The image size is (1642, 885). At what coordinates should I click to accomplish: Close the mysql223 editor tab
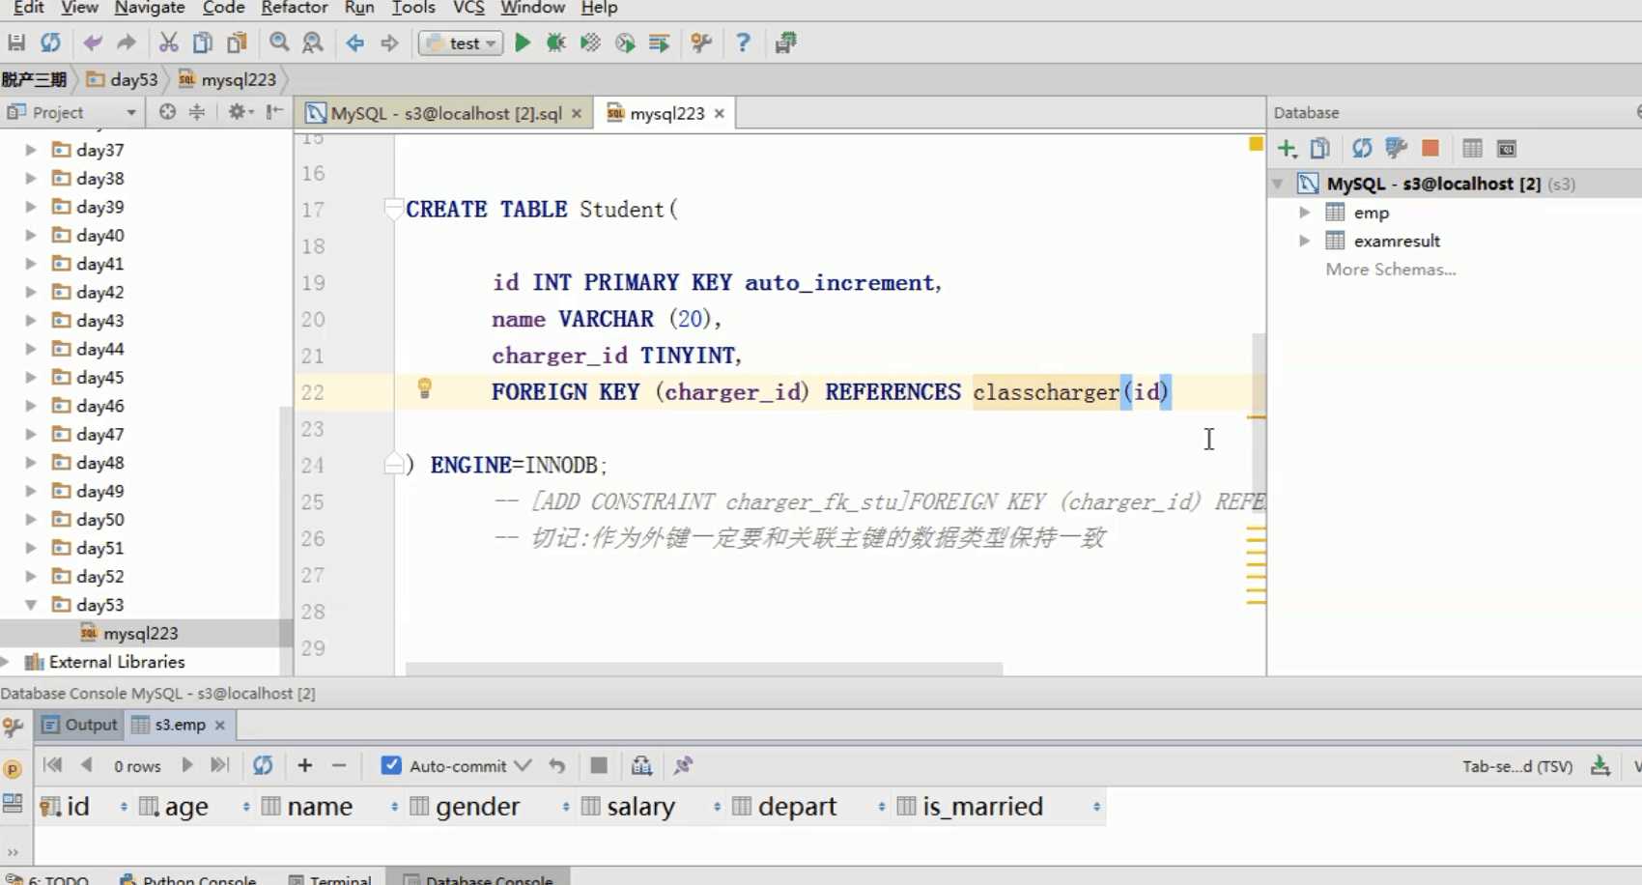click(720, 113)
